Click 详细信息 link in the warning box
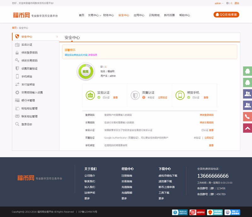 93,55
